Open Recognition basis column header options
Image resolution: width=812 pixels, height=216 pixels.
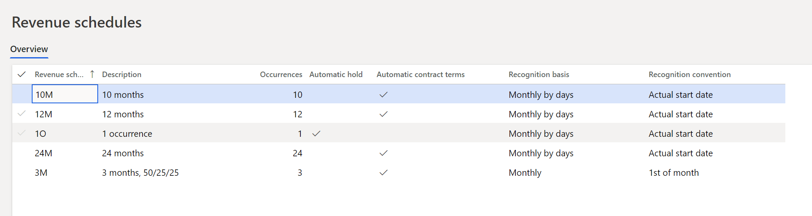539,75
